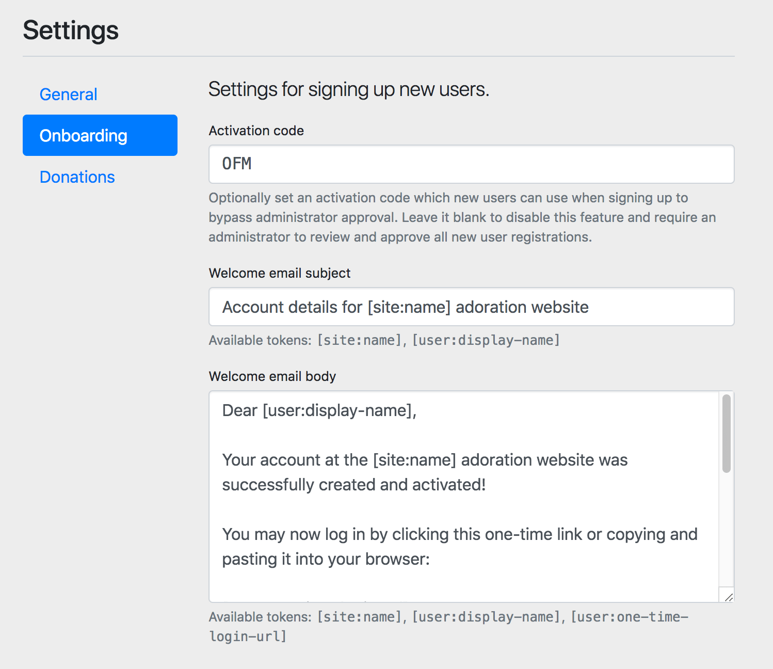This screenshot has height=669, width=773.
Task: Click the Settings page heading
Action: point(71,30)
